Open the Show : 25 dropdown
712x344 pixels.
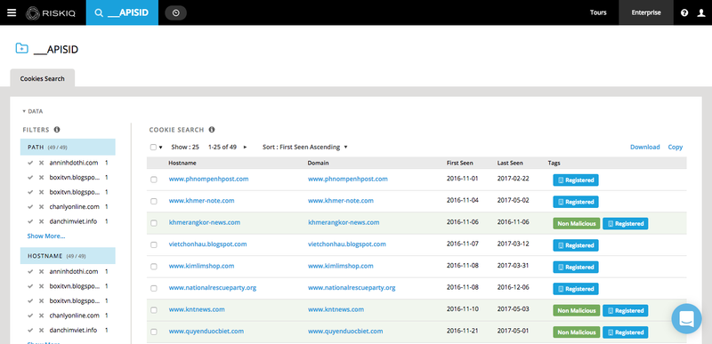185,147
